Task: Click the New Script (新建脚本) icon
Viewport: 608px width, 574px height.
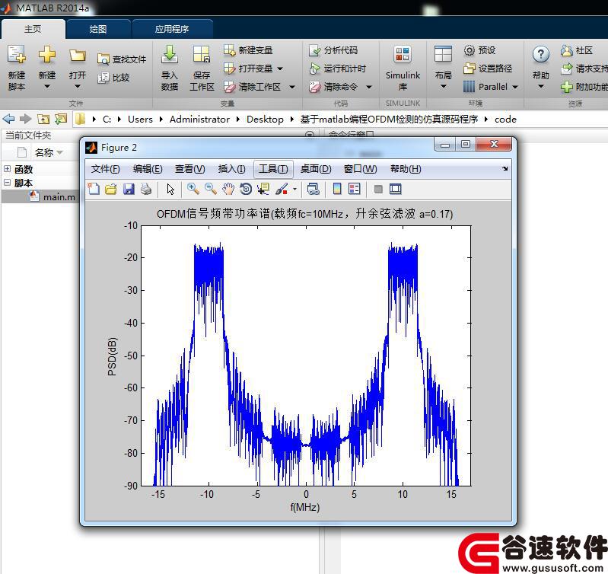Action: click(16, 55)
